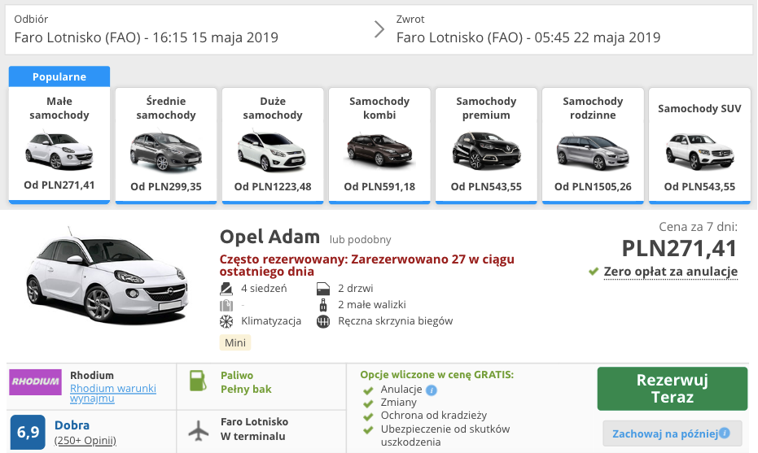The width and height of the screenshot is (758, 453).
Task: Open Rhodium warunki wynajmu link
Action: pos(113,393)
